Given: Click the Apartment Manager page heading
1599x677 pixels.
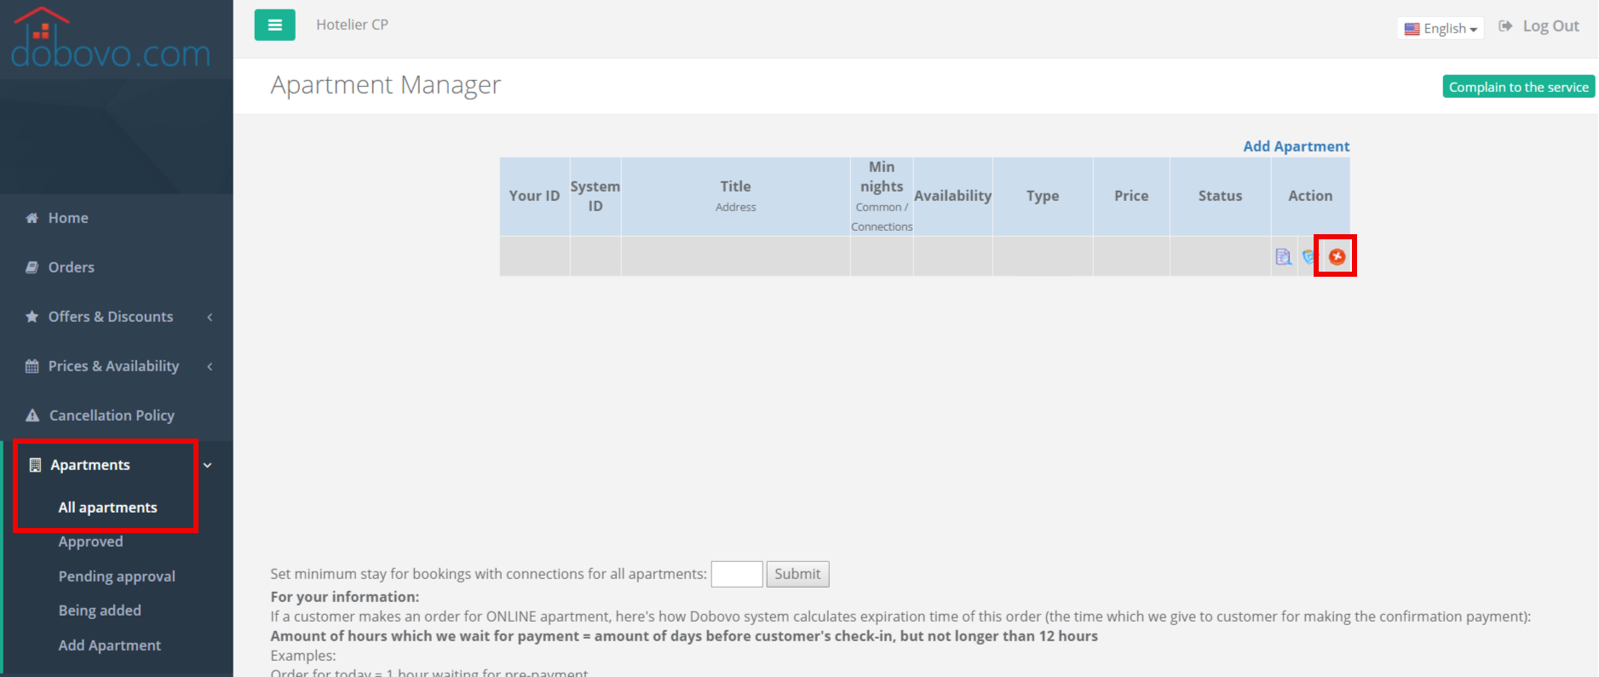Looking at the screenshot, I should [386, 85].
